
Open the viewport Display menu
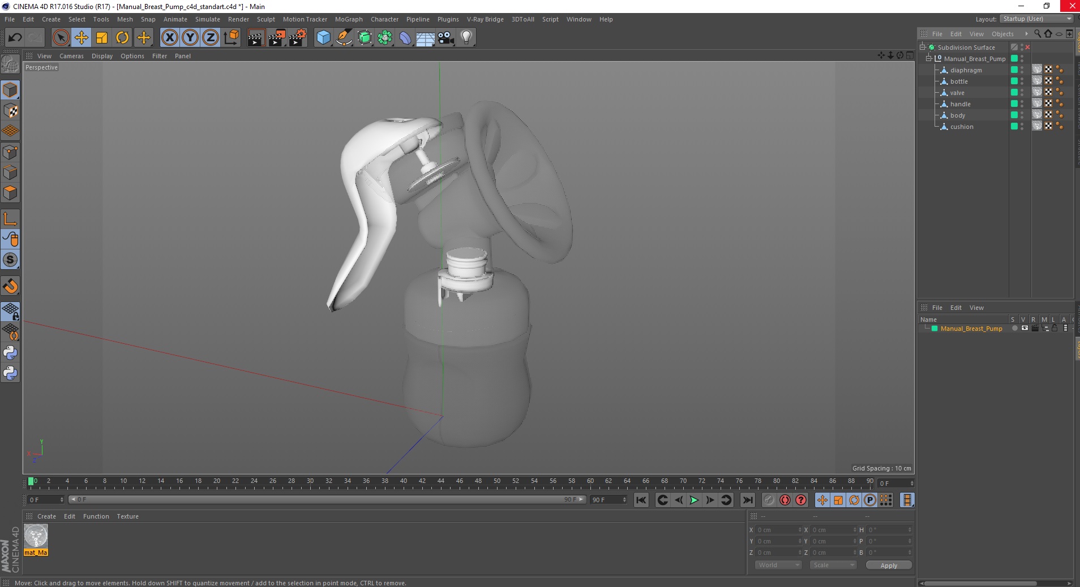point(102,56)
